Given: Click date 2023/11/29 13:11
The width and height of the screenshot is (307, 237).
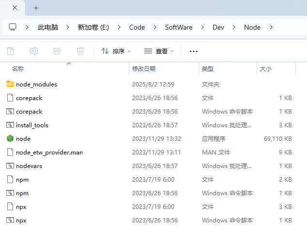Looking at the screenshot, I should pyautogui.click(x=156, y=152).
